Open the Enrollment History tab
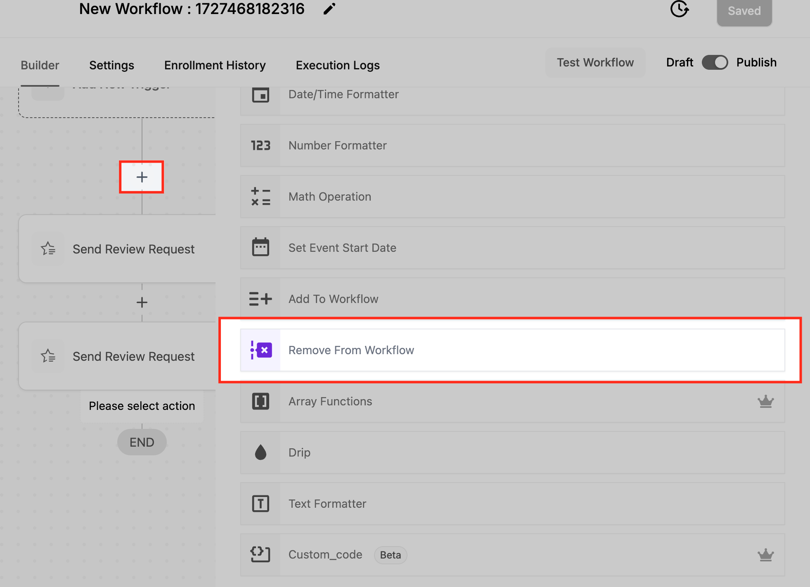Viewport: 810px width, 587px height. click(x=215, y=65)
